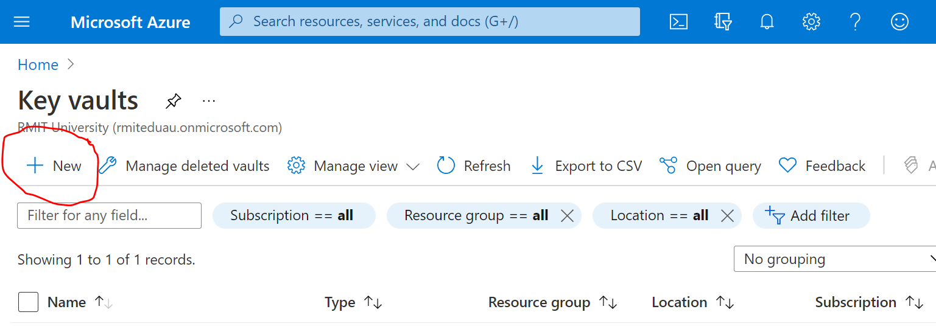The width and height of the screenshot is (936, 326).
Task: Open the help question mark icon
Action: pyautogui.click(x=855, y=22)
